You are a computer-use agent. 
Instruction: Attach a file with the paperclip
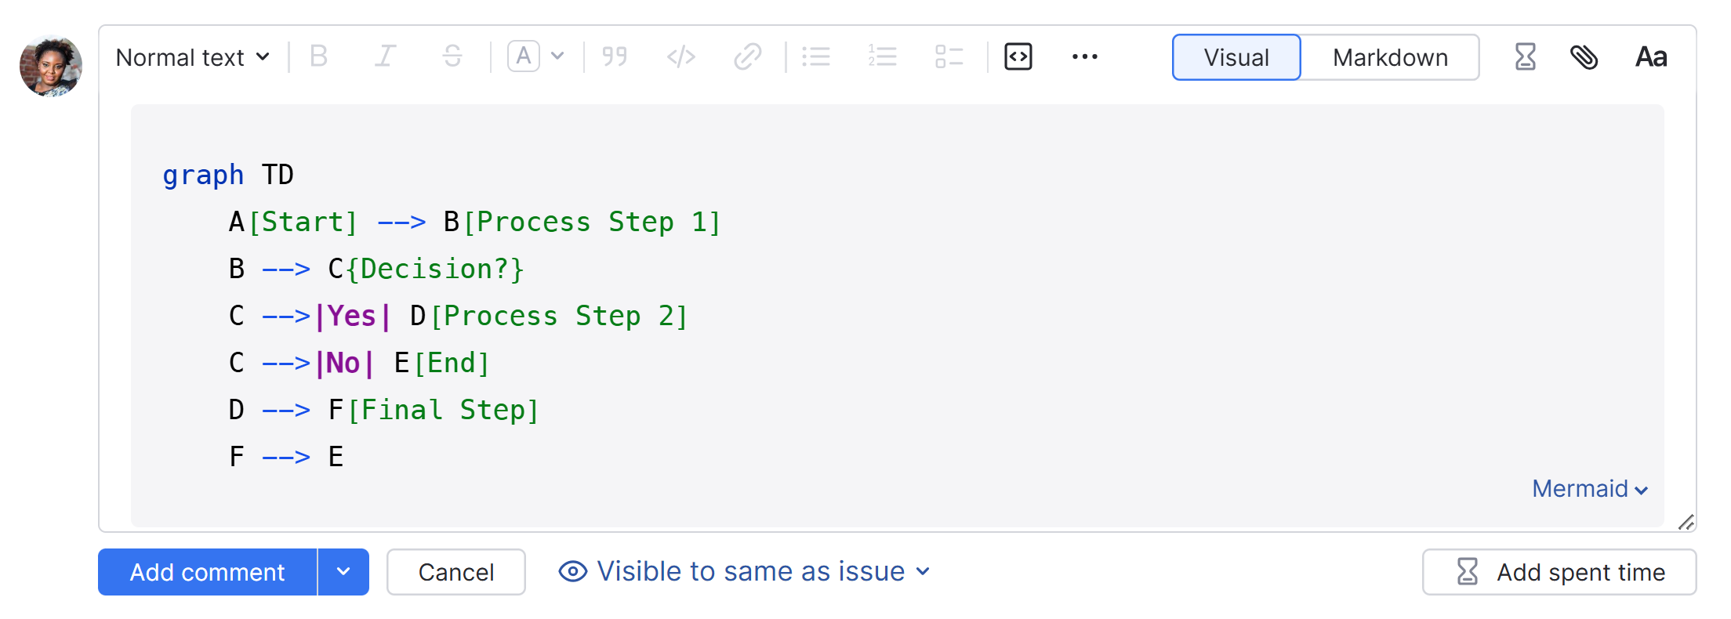coord(1584,56)
